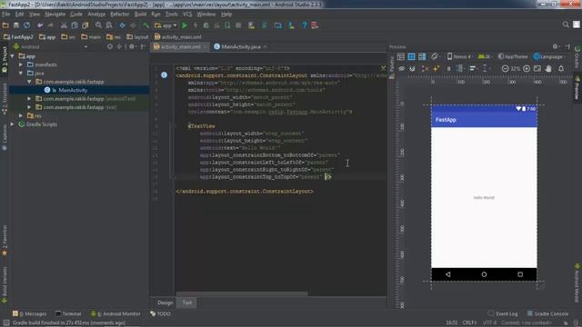Open the File menu
The width and height of the screenshot is (582, 327).
(x=6, y=15)
